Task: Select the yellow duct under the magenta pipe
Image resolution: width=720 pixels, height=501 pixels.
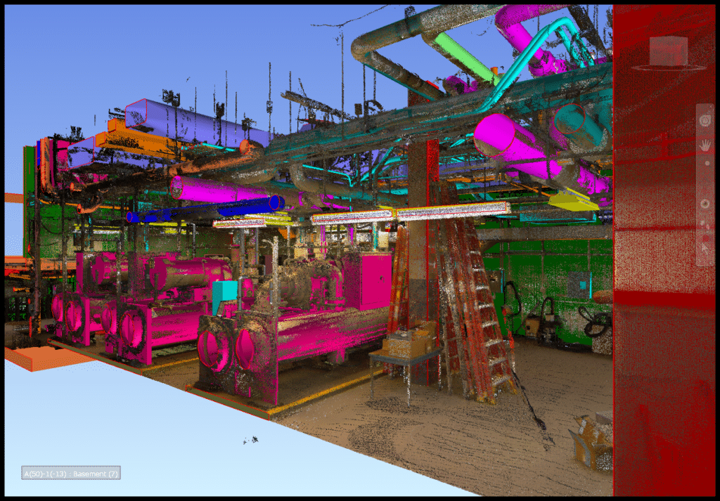Action: tap(572, 202)
